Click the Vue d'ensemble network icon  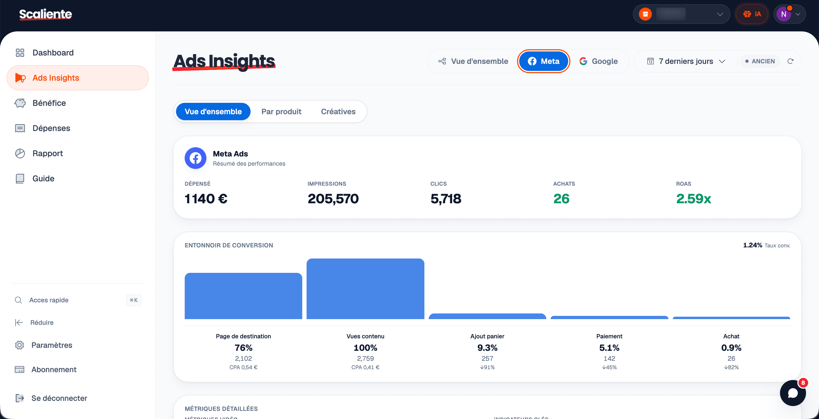442,61
